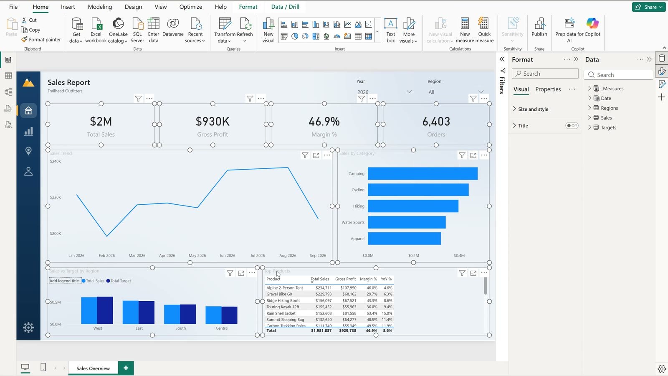
Task: Click the Share button
Action: [648, 7]
